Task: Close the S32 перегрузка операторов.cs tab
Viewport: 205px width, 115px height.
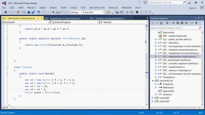Action: (42, 18)
